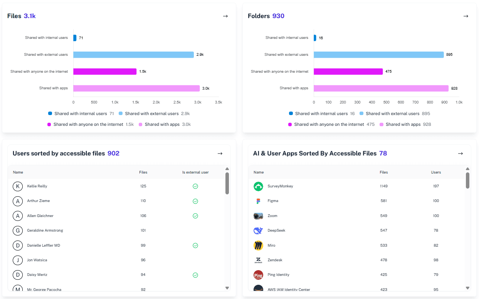This screenshot has width=479, height=299.
Task: Click the 'Is external user' column header
Action: pos(195,172)
